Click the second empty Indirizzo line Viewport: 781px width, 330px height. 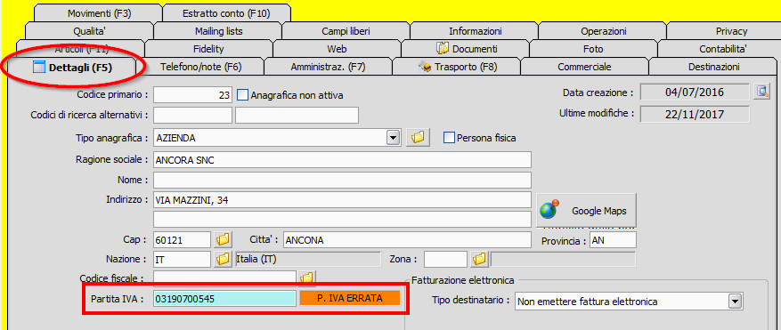click(342, 219)
